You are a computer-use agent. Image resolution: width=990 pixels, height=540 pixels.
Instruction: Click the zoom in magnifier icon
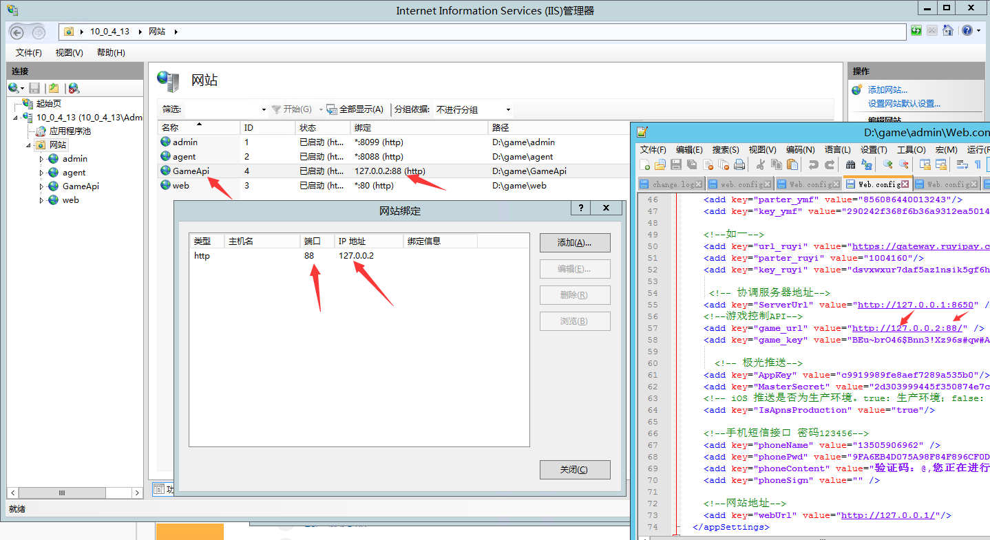[x=887, y=164]
